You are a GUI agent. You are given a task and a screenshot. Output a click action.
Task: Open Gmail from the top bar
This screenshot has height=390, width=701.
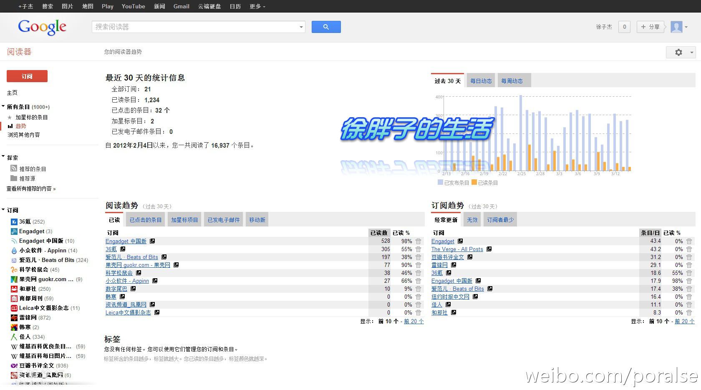click(181, 6)
